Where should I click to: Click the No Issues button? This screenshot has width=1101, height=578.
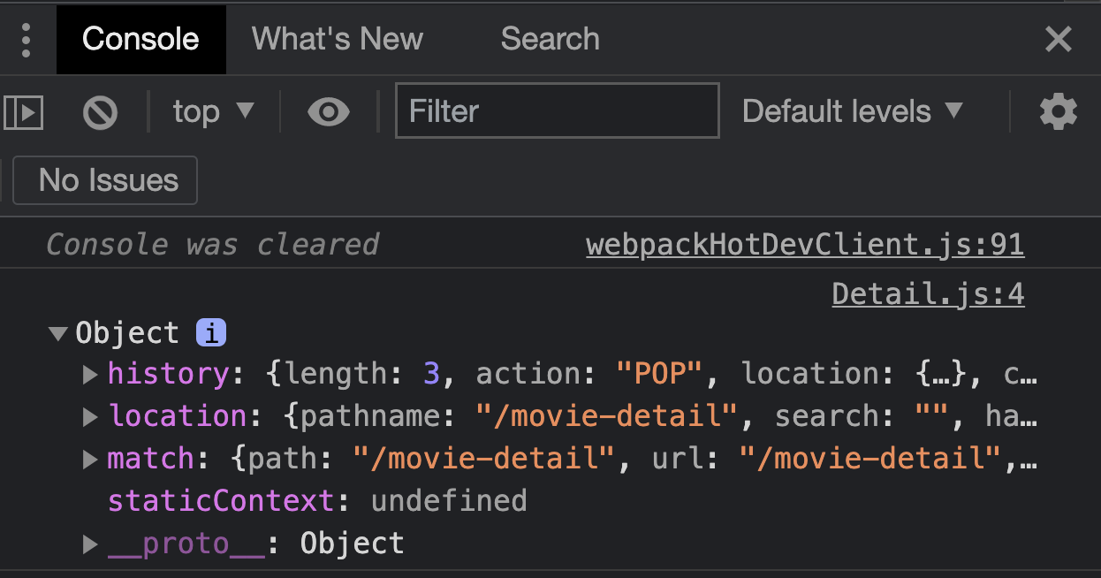105,180
